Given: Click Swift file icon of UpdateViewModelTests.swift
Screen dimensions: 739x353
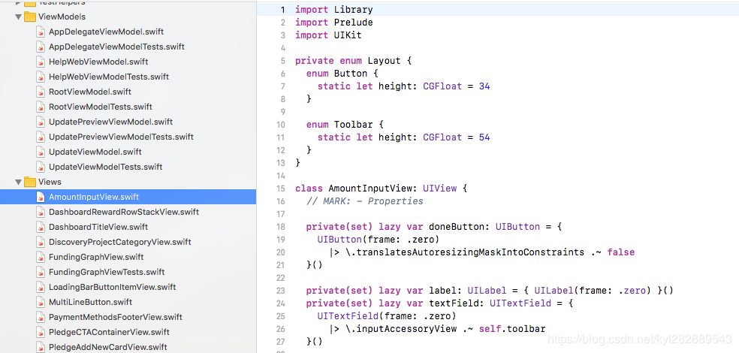Looking at the screenshot, I should 41,167.
